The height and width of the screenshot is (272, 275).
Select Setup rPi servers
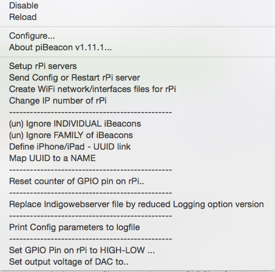(43, 66)
